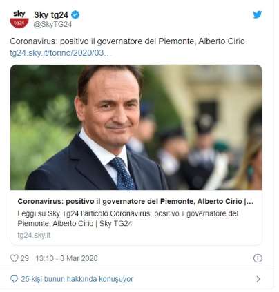Open the Alberto Cirio article photo
This screenshot has width=279, height=292.
(136, 127)
